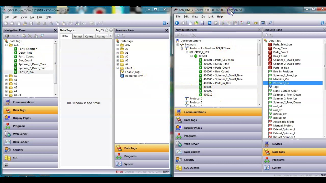The width and height of the screenshot is (326, 183).
Task: Open Go menu in Crimson 3.0 window
Action: (32, 17)
